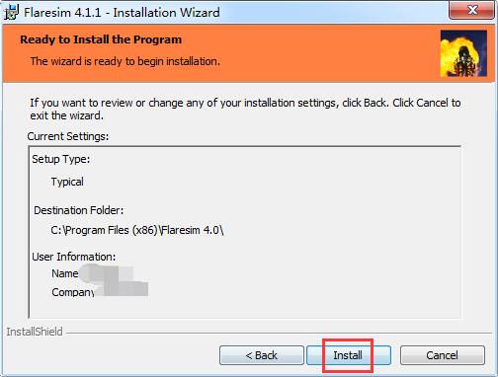Click the InstallShield label
Viewport: 498px width, 377px height.
(35, 332)
